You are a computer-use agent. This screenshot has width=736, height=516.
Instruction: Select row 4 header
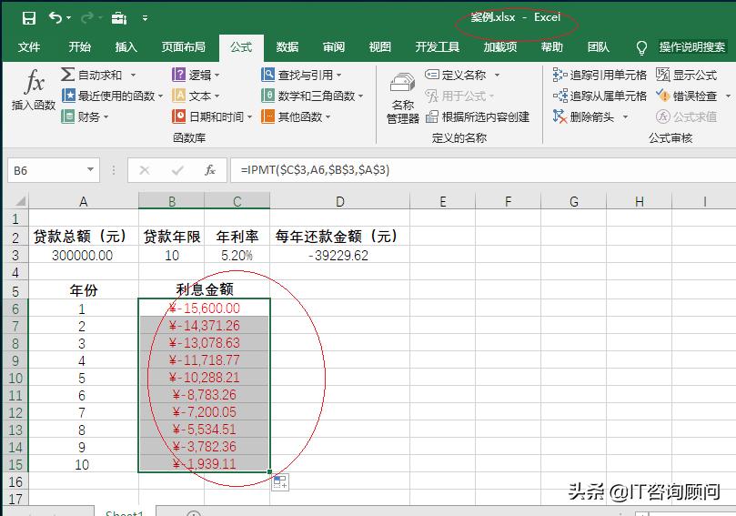click(x=15, y=273)
